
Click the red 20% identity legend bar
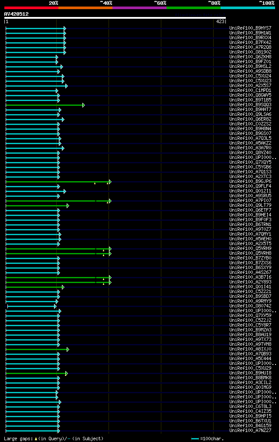31,8
